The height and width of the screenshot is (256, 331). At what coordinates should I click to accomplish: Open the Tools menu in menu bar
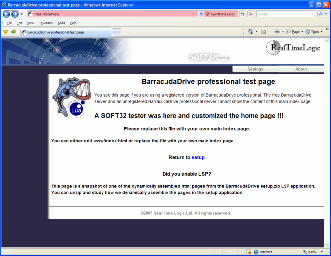(61, 23)
